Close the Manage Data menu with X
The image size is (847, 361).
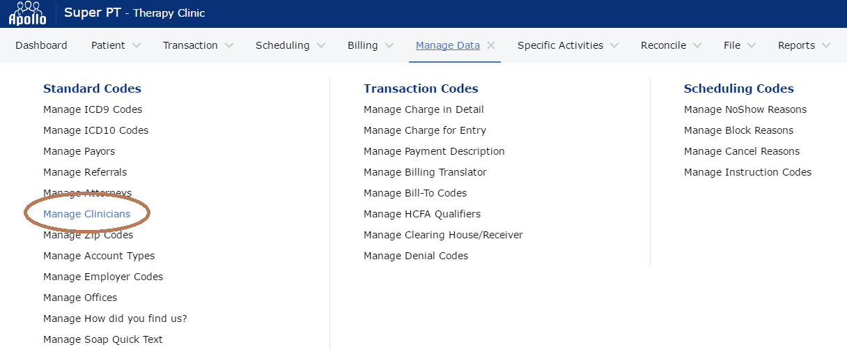(491, 45)
